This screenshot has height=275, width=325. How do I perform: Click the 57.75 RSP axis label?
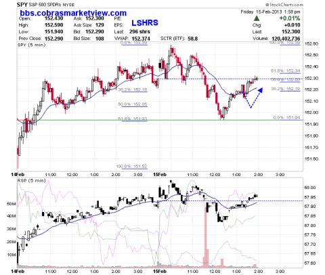tap(310, 235)
